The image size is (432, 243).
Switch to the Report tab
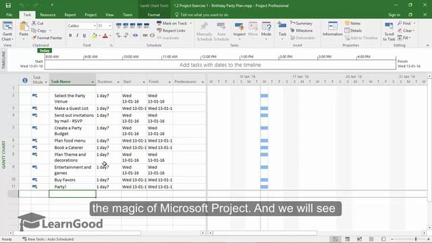tap(70, 15)
